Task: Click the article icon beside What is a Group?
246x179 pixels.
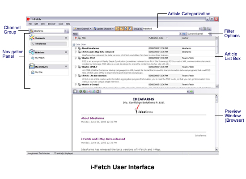Action: coord(79,85)
